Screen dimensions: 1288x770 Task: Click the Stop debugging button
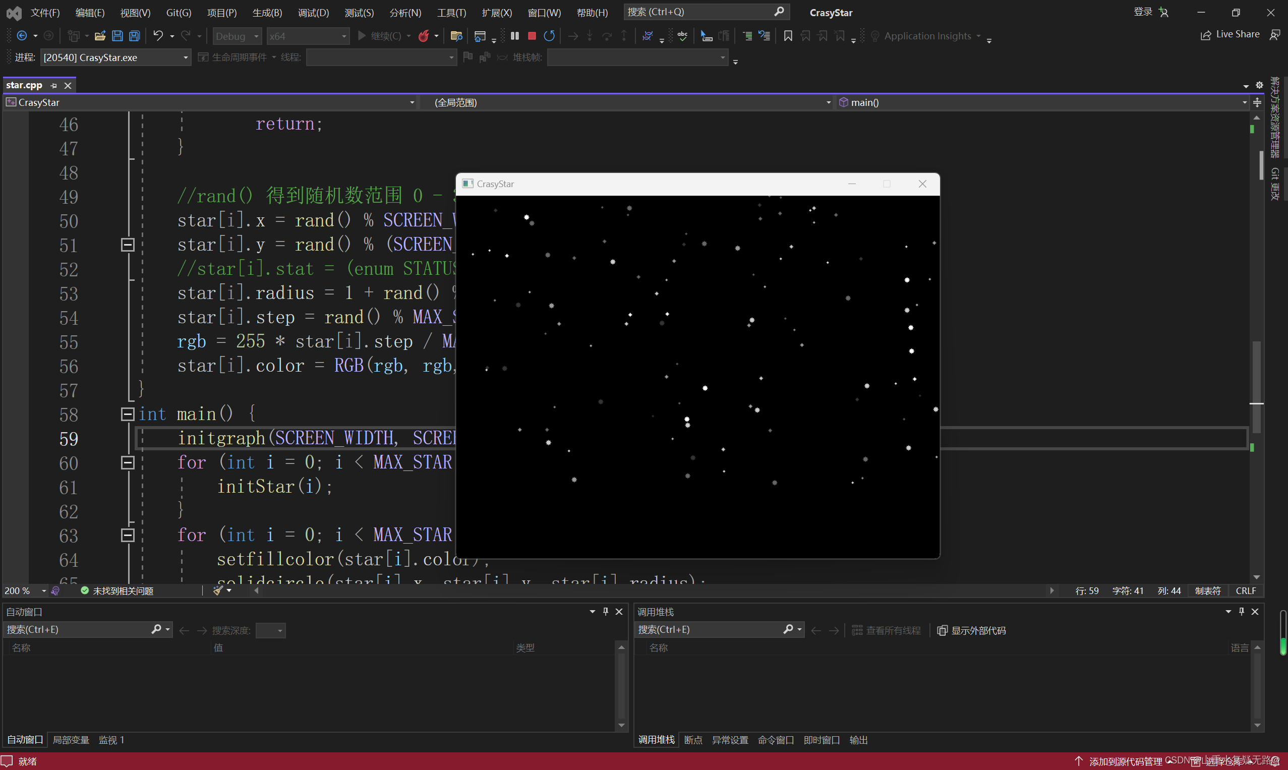[530, 35]
